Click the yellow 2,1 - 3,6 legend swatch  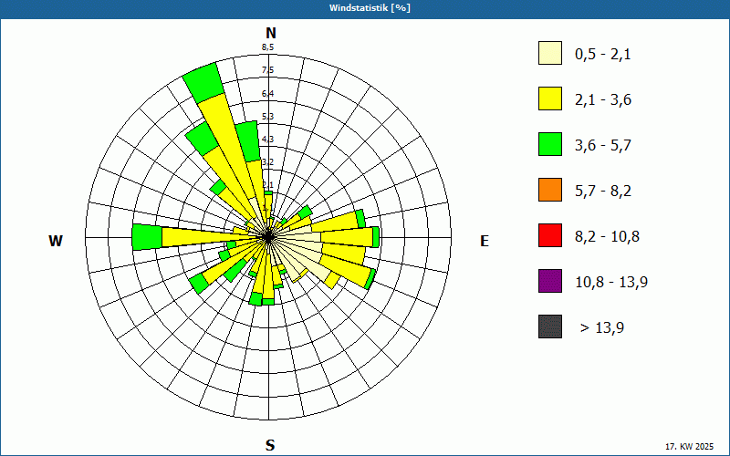point(550,98)
